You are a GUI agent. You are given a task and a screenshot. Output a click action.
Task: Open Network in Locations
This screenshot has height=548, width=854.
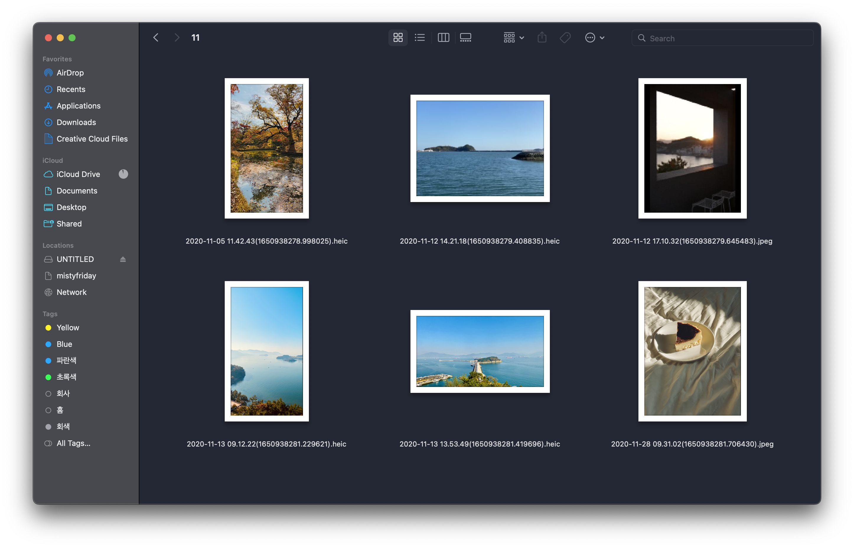coord(72,292)
